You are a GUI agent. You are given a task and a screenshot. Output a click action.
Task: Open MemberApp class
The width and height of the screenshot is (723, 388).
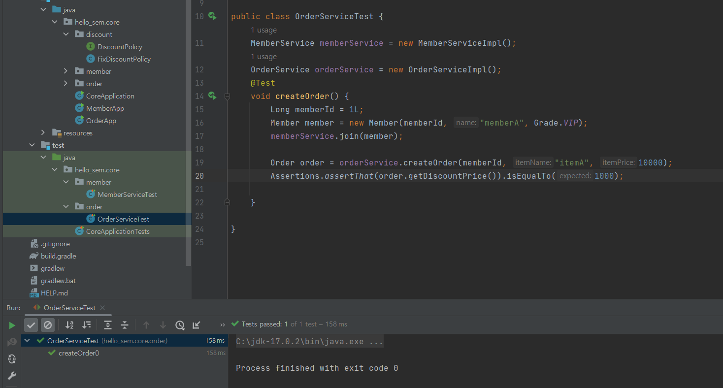click(x=105, y=108)
